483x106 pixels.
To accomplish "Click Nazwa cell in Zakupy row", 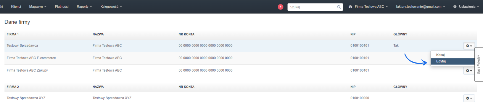I will pyautogui.click(x=107, y=70).
